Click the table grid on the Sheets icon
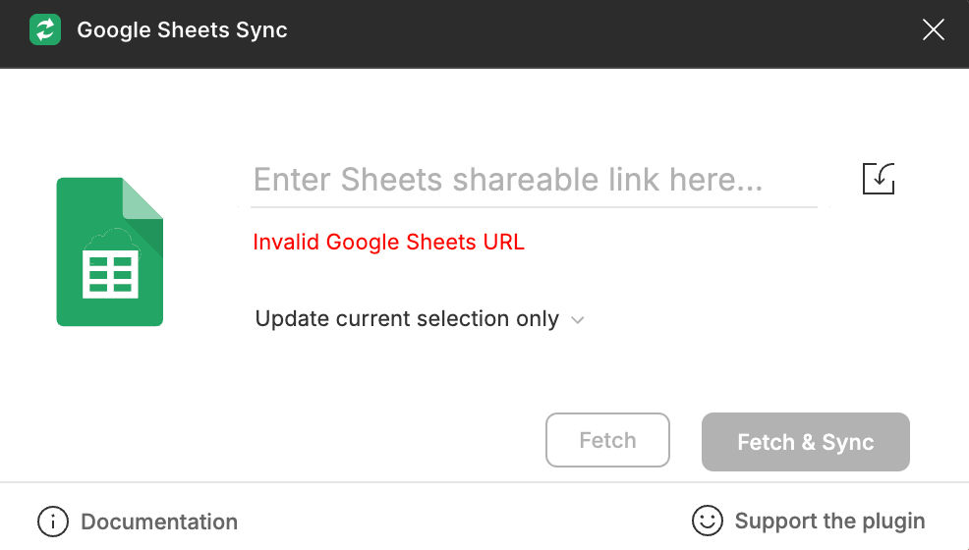 (111, 275)
